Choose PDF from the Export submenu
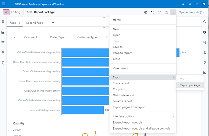The image size is (209, 136). coord(182,79)
